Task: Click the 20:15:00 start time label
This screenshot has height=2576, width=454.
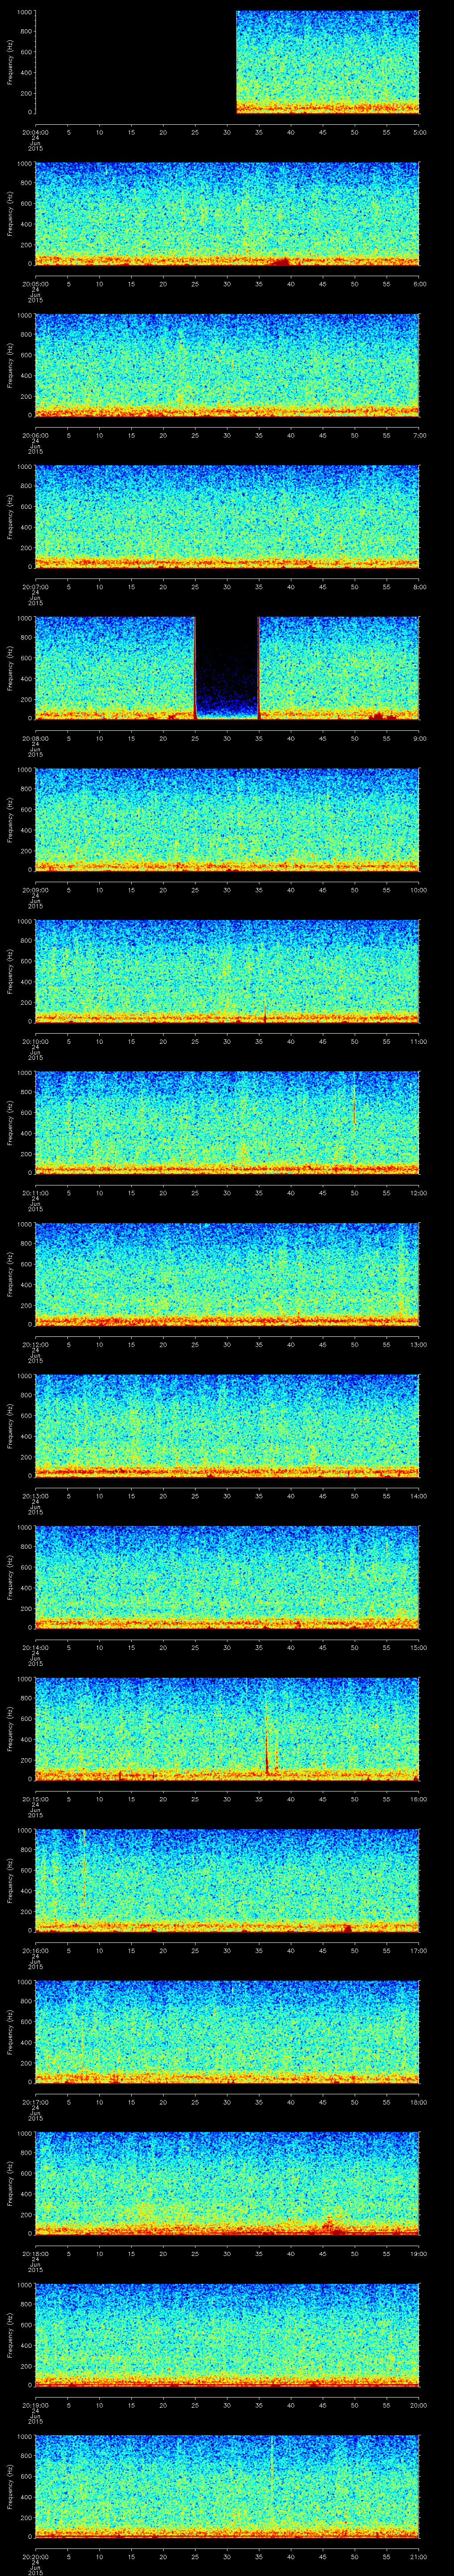Action: 35,1798
